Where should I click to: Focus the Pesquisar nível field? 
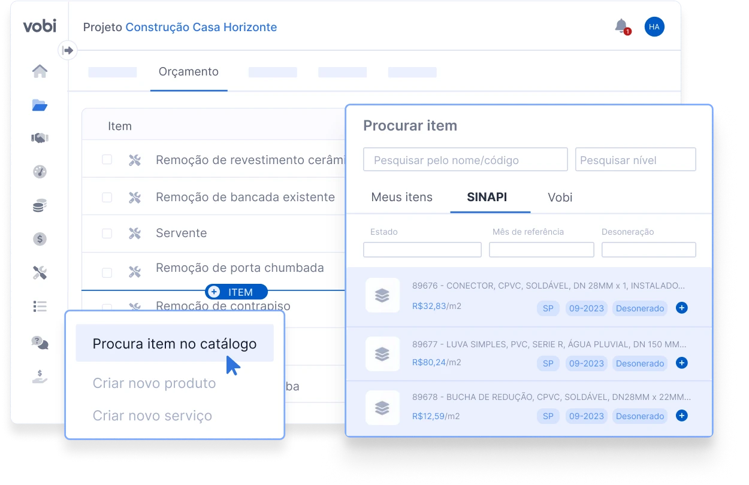[636, 160]
